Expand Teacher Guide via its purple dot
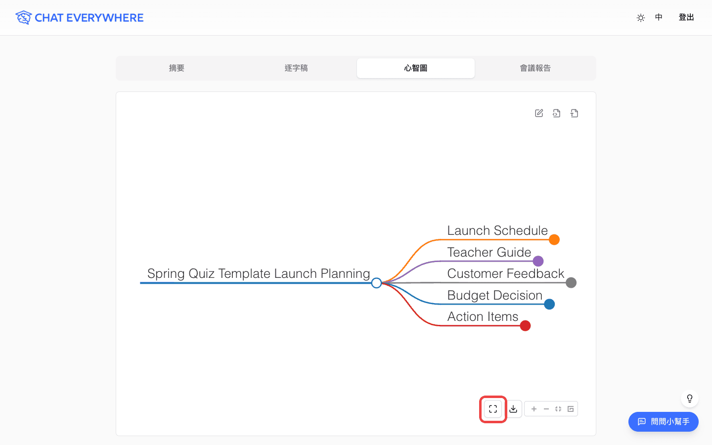This screenshot has height=445, width=712. (x=538, y=261)
